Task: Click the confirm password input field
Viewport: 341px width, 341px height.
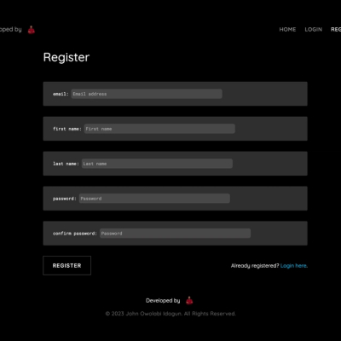Action: tap(175, 234)
